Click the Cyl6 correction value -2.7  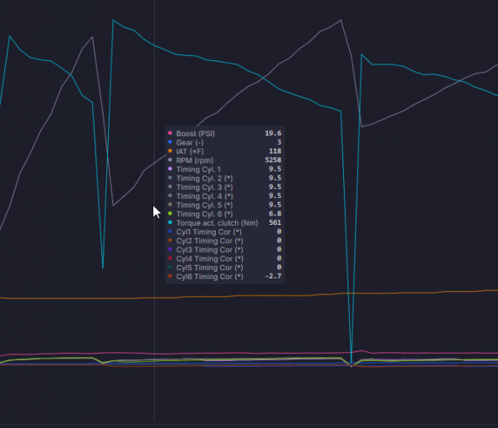tap(273, 276)
